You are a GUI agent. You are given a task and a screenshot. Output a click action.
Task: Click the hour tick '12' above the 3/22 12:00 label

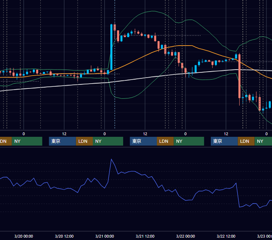226,134
